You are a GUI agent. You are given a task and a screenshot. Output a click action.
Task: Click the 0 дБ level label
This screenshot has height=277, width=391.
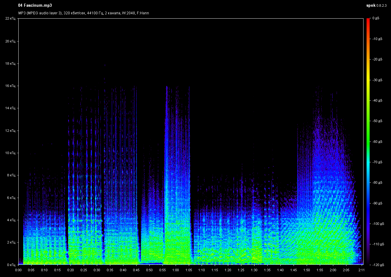click(x=376, y=19)
